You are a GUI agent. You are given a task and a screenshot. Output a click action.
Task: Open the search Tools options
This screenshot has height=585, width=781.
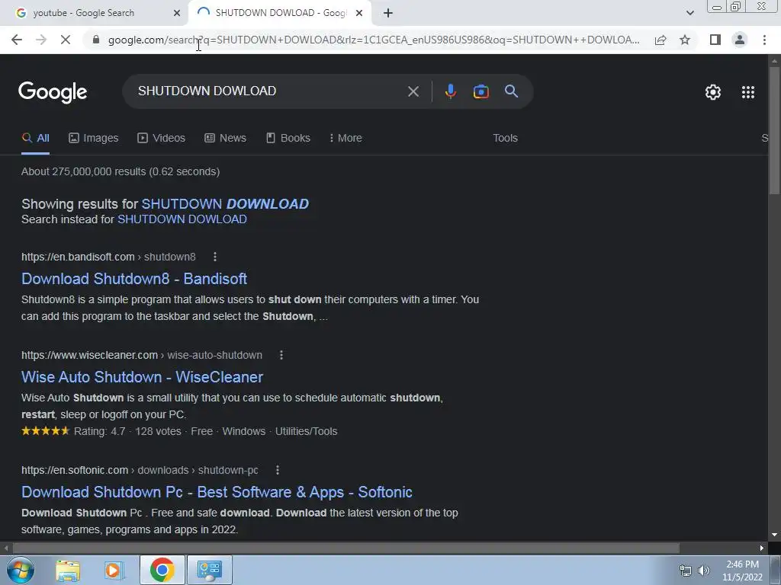[x=505, y=139]
